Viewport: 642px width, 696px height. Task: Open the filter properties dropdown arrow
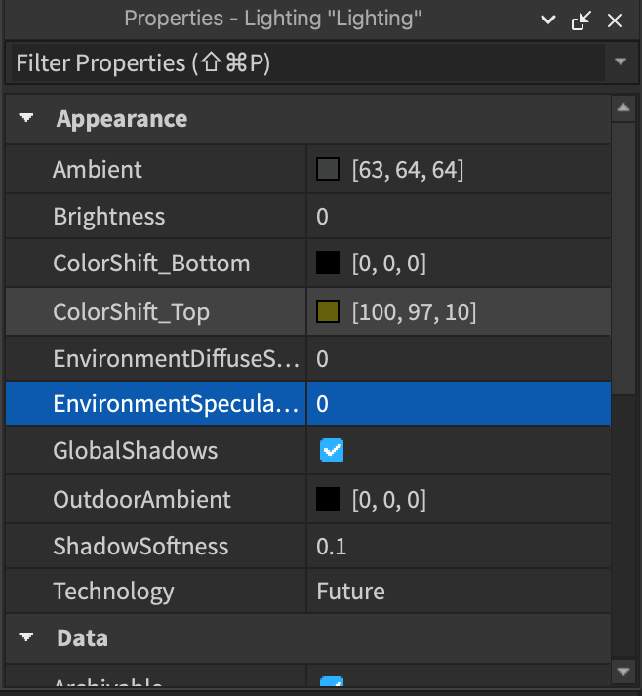tap(621, 62)
